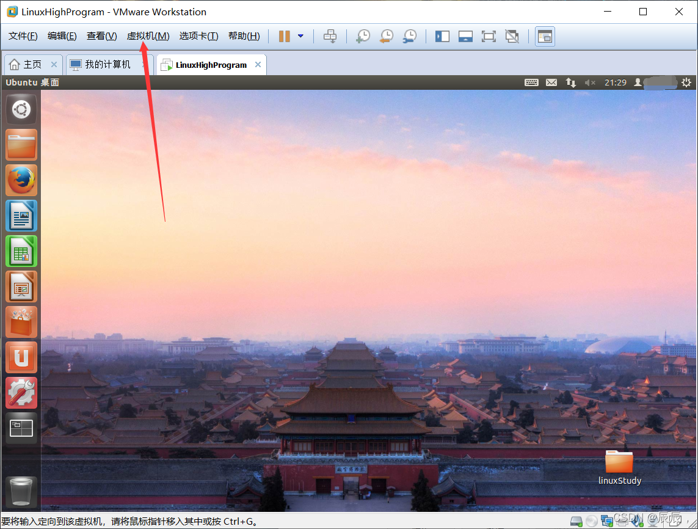The height and width of the screenshot is (529, 698).
Task: Enter full screen mode
Action: click(x=489, y=36)
